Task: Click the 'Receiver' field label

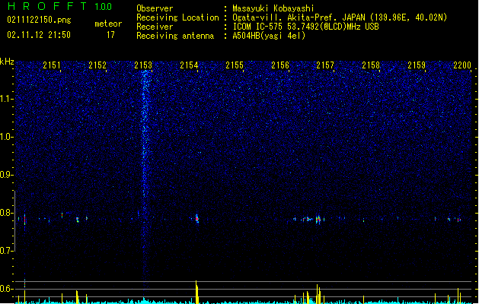Action: tap(155, 27)
